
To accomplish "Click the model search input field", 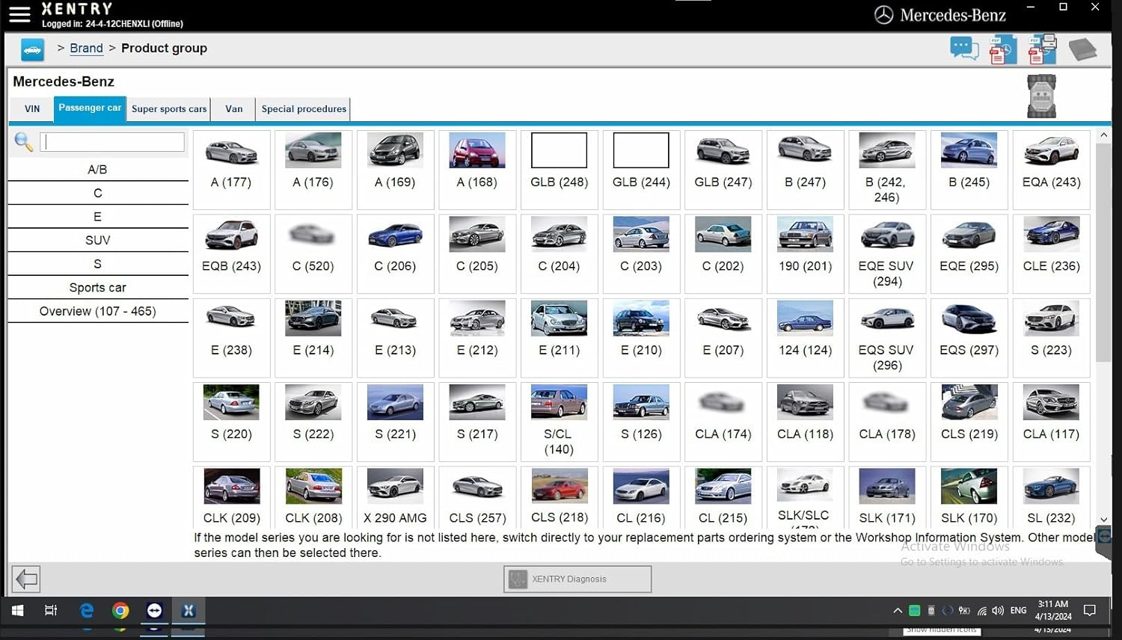I will [112, 142].
